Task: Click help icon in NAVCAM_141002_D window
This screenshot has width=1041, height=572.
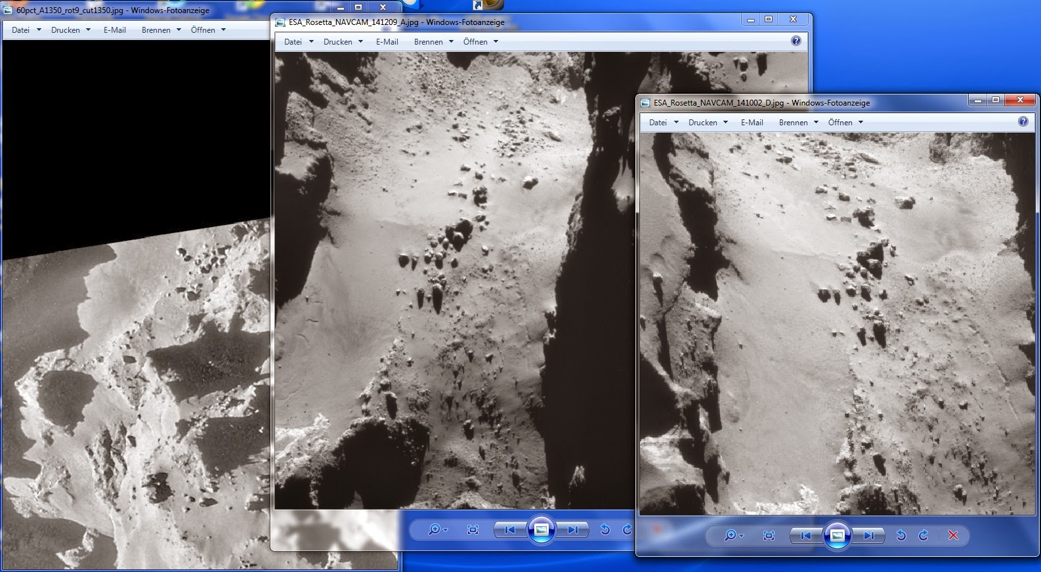Action: click(x=1023, y=122)
